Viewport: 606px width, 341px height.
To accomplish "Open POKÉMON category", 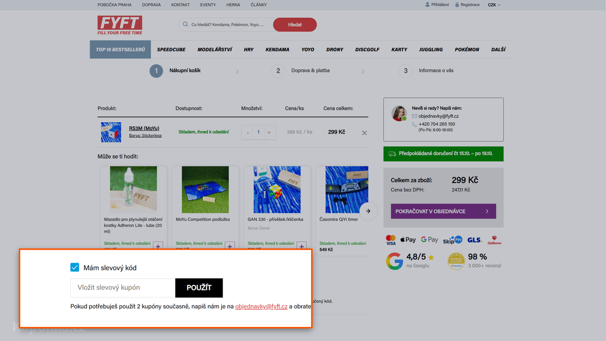I will pos(467,50).
